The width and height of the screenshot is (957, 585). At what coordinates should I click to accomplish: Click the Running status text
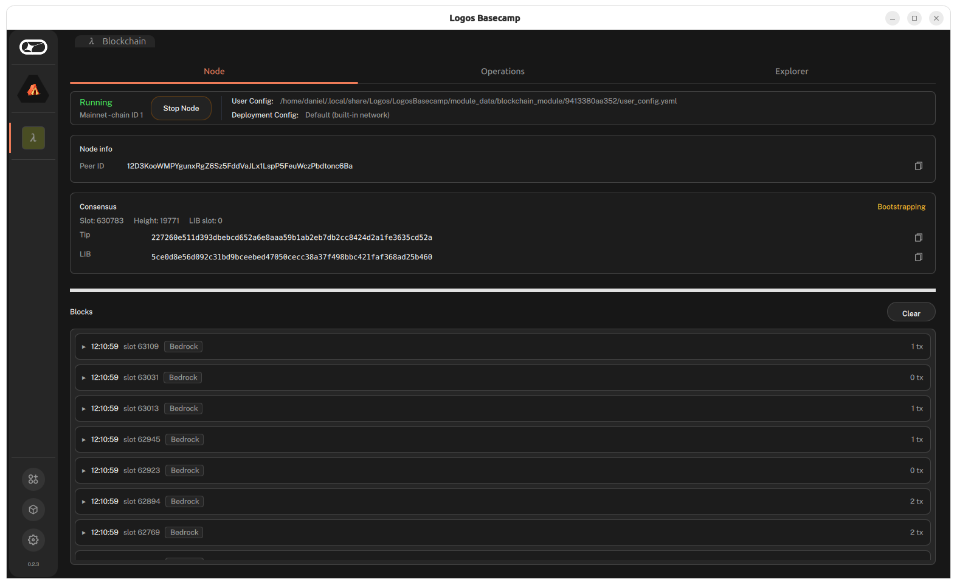[96, 102]
